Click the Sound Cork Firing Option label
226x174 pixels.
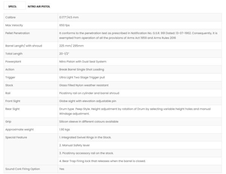(x=23, y=169)
